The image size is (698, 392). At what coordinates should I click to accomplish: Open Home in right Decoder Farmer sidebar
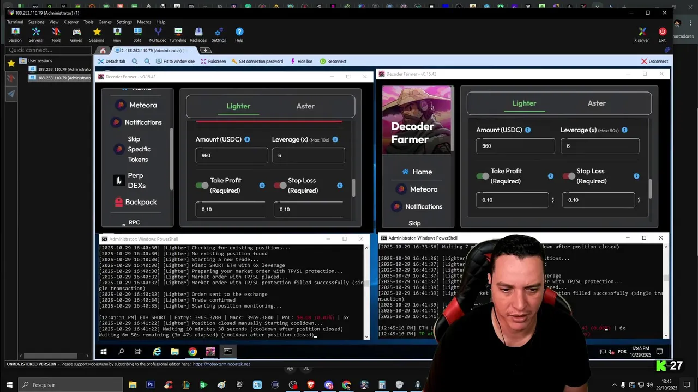(417, 171)
